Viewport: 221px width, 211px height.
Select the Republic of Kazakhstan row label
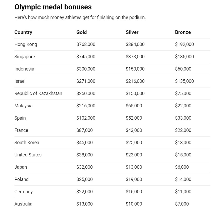click(x=38, y=93)
